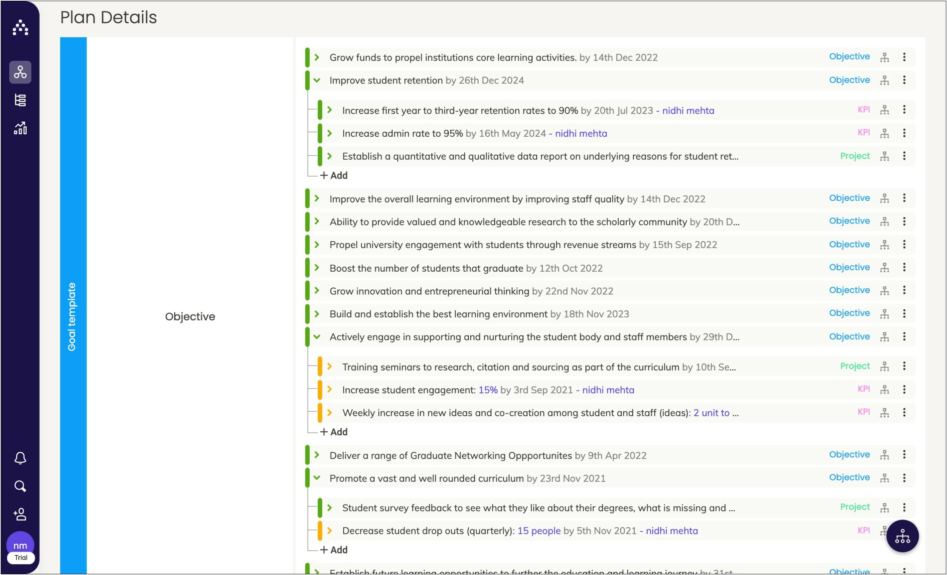Expand Increase student engagement KPI row

click(x=330, y=389)
